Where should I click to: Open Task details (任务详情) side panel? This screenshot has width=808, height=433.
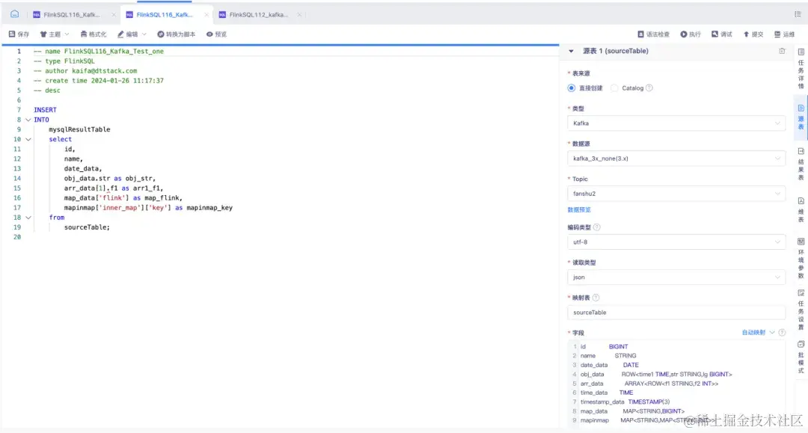coord(801,69)
